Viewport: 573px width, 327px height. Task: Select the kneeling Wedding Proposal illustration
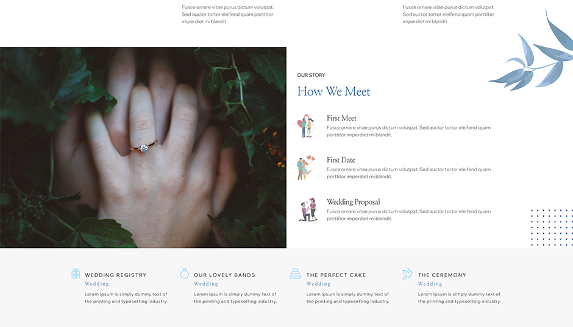pyautogui.click(x=308, y=210)
